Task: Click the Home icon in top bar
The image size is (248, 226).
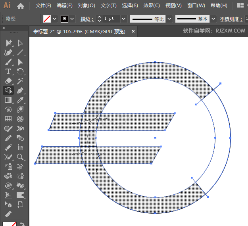Action: coord(21,6)
